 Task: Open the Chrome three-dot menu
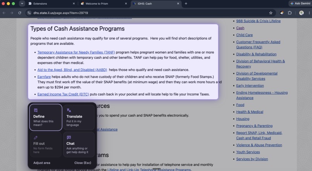pyautogui.click(x=309, y=13)
